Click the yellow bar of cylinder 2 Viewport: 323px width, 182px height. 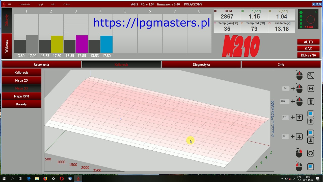tap(57, 44)
